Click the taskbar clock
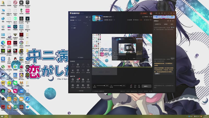This screenshot has width=209, height=118. point(206,116)
